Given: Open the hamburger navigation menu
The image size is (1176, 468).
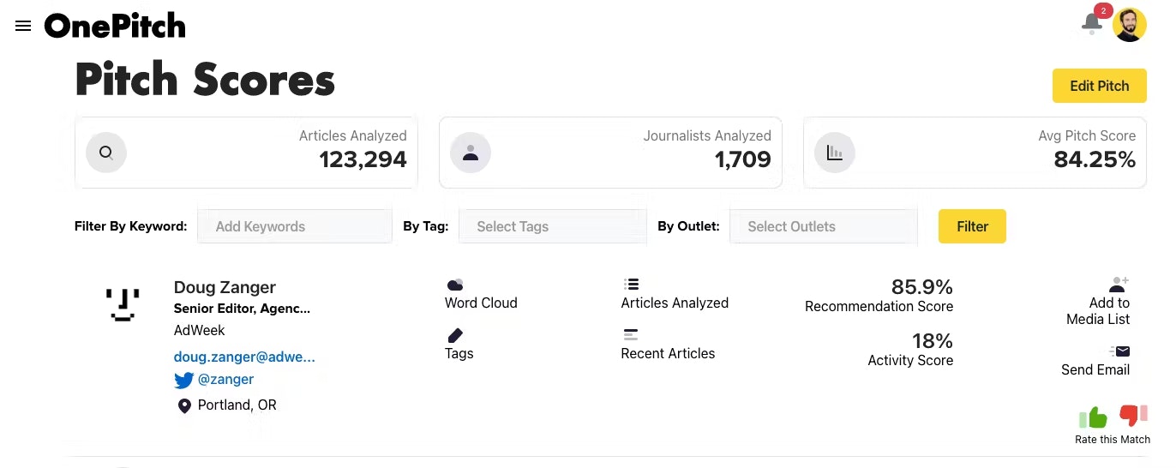Looking at the screenshot, I should pos(23,26).
